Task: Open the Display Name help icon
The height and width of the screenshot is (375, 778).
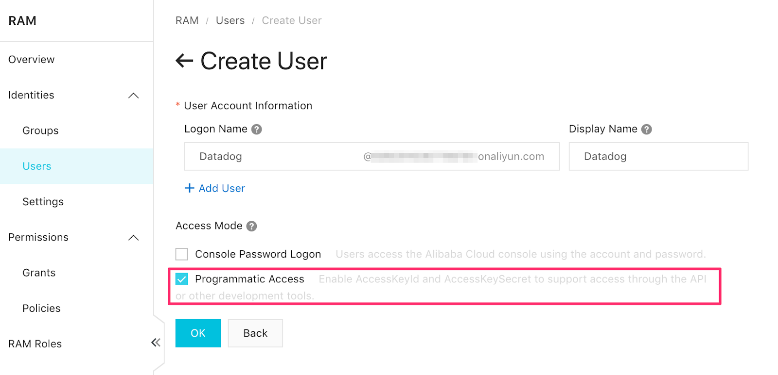Action: pos(646,129)
